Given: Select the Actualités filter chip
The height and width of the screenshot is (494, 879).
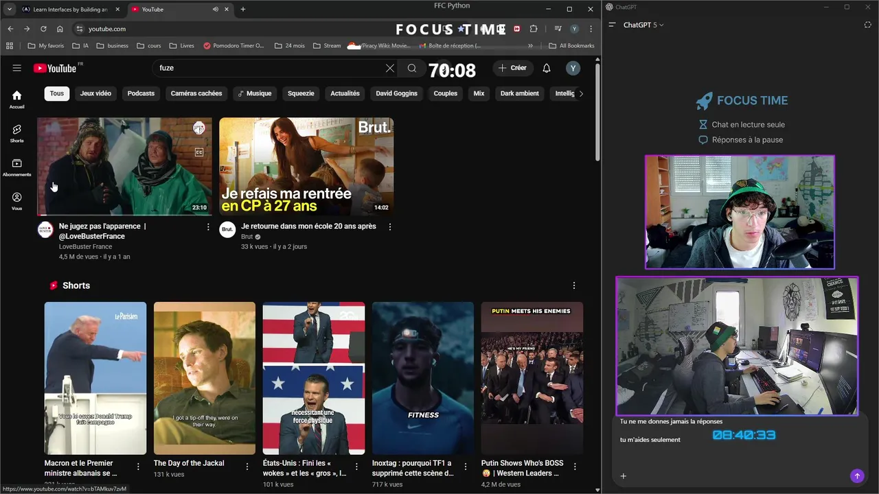Looking at the screenshot, I should (345, 93).
